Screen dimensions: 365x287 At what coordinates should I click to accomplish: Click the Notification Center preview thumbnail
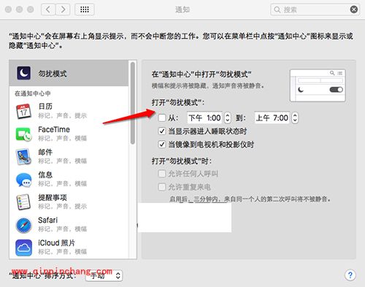[318, 85]
